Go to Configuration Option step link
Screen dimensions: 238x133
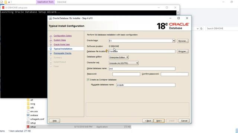point(62,36)
